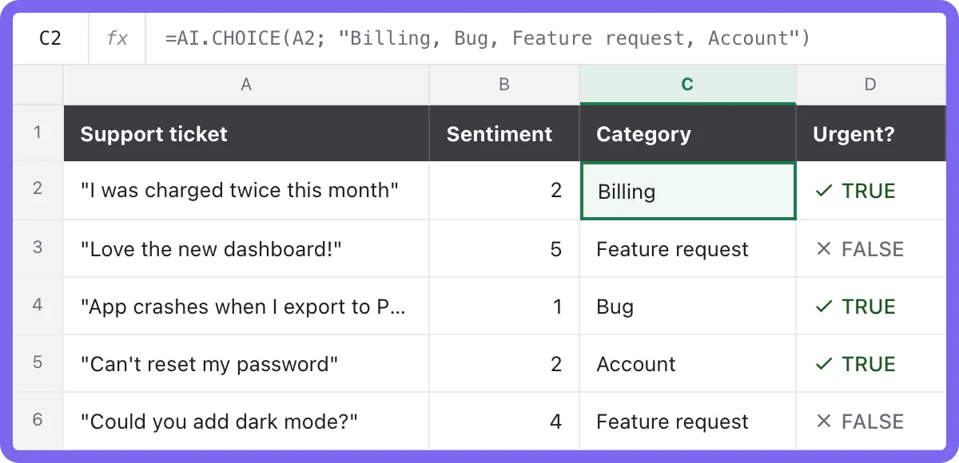
Task: Select the "Love the new dashboard!" cell
Action: [x=246, y=248]
